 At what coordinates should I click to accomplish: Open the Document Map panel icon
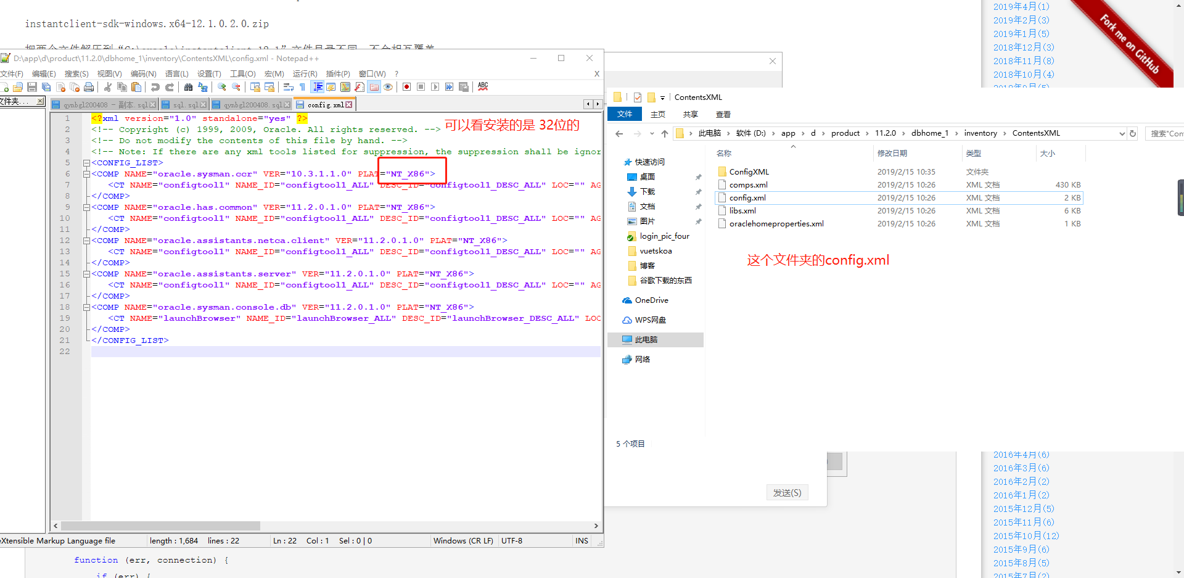click(x=345, y=87)
